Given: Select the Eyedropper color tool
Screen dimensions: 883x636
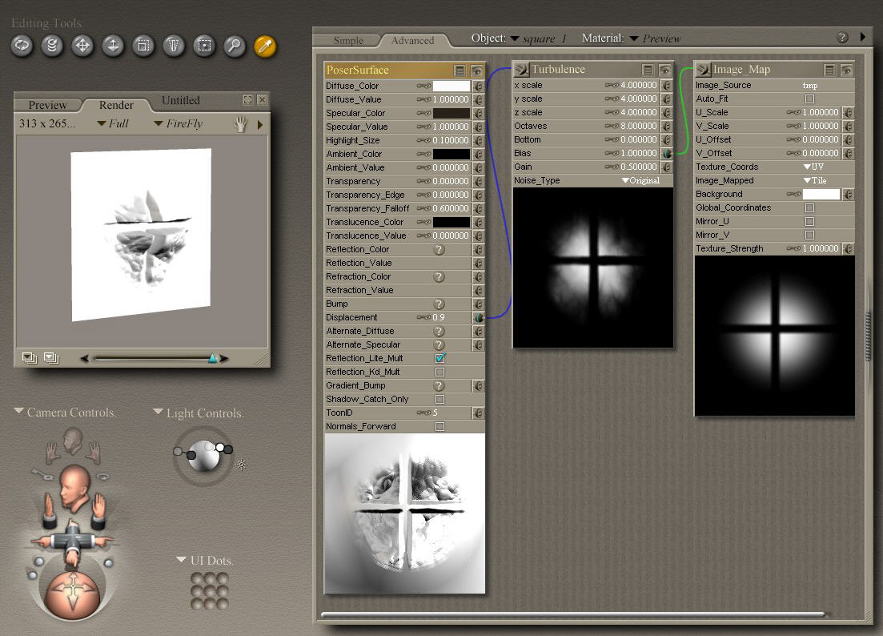Looking at the screenshot, I should 265,46.
